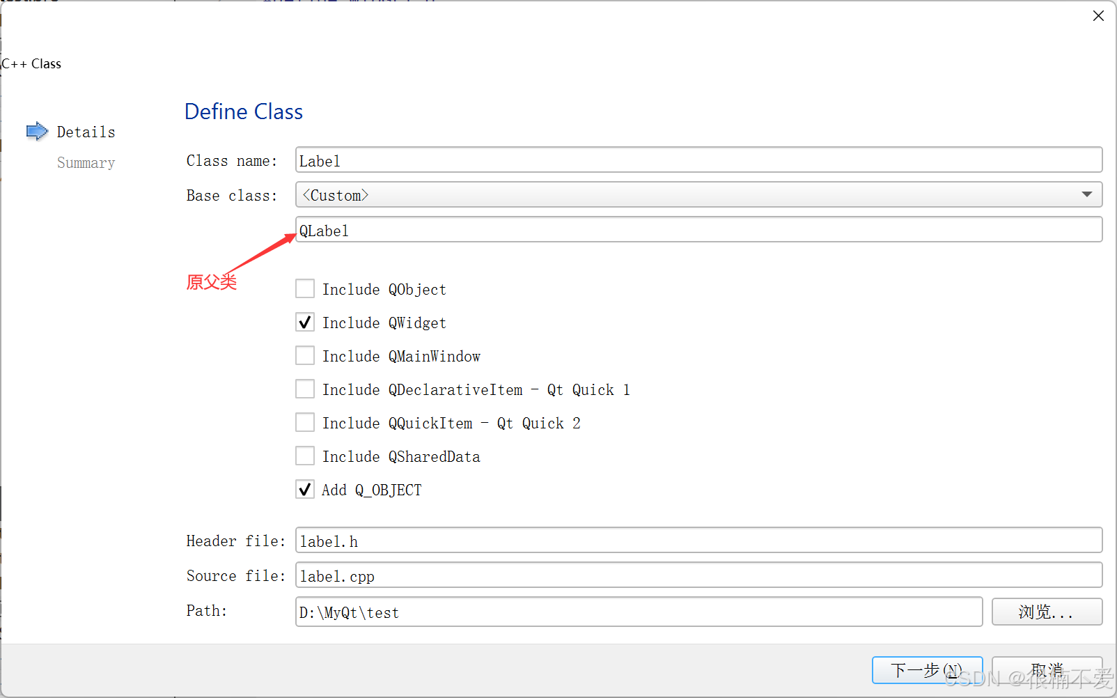
Task: Uncheck Include QWidget checkbox
Action: (x=305, y=322)
